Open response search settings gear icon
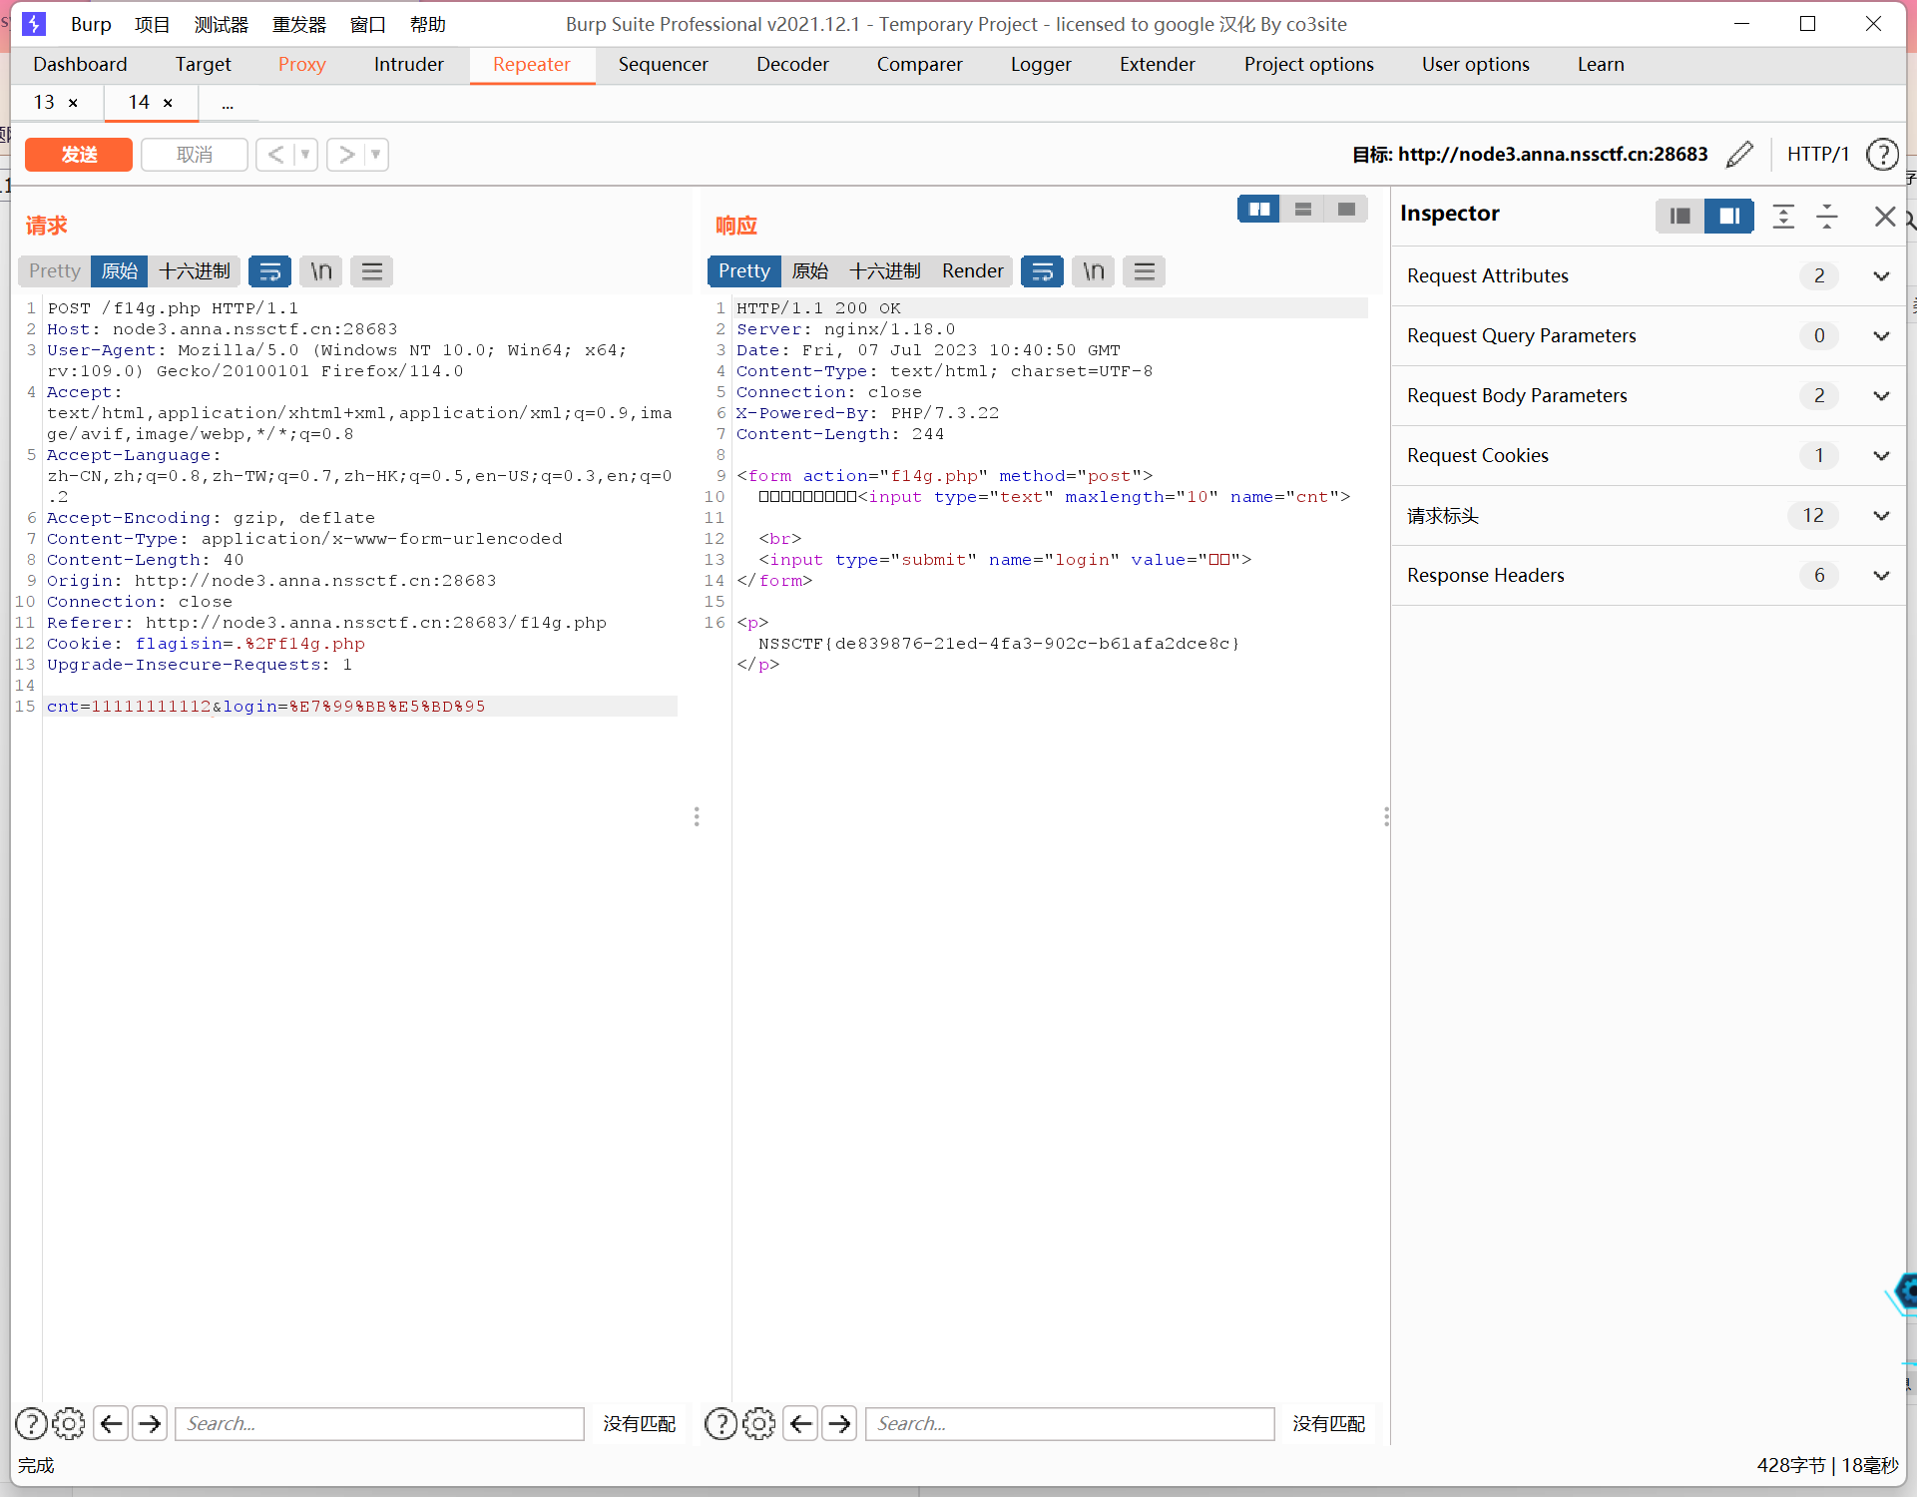 coord(758,1423)
